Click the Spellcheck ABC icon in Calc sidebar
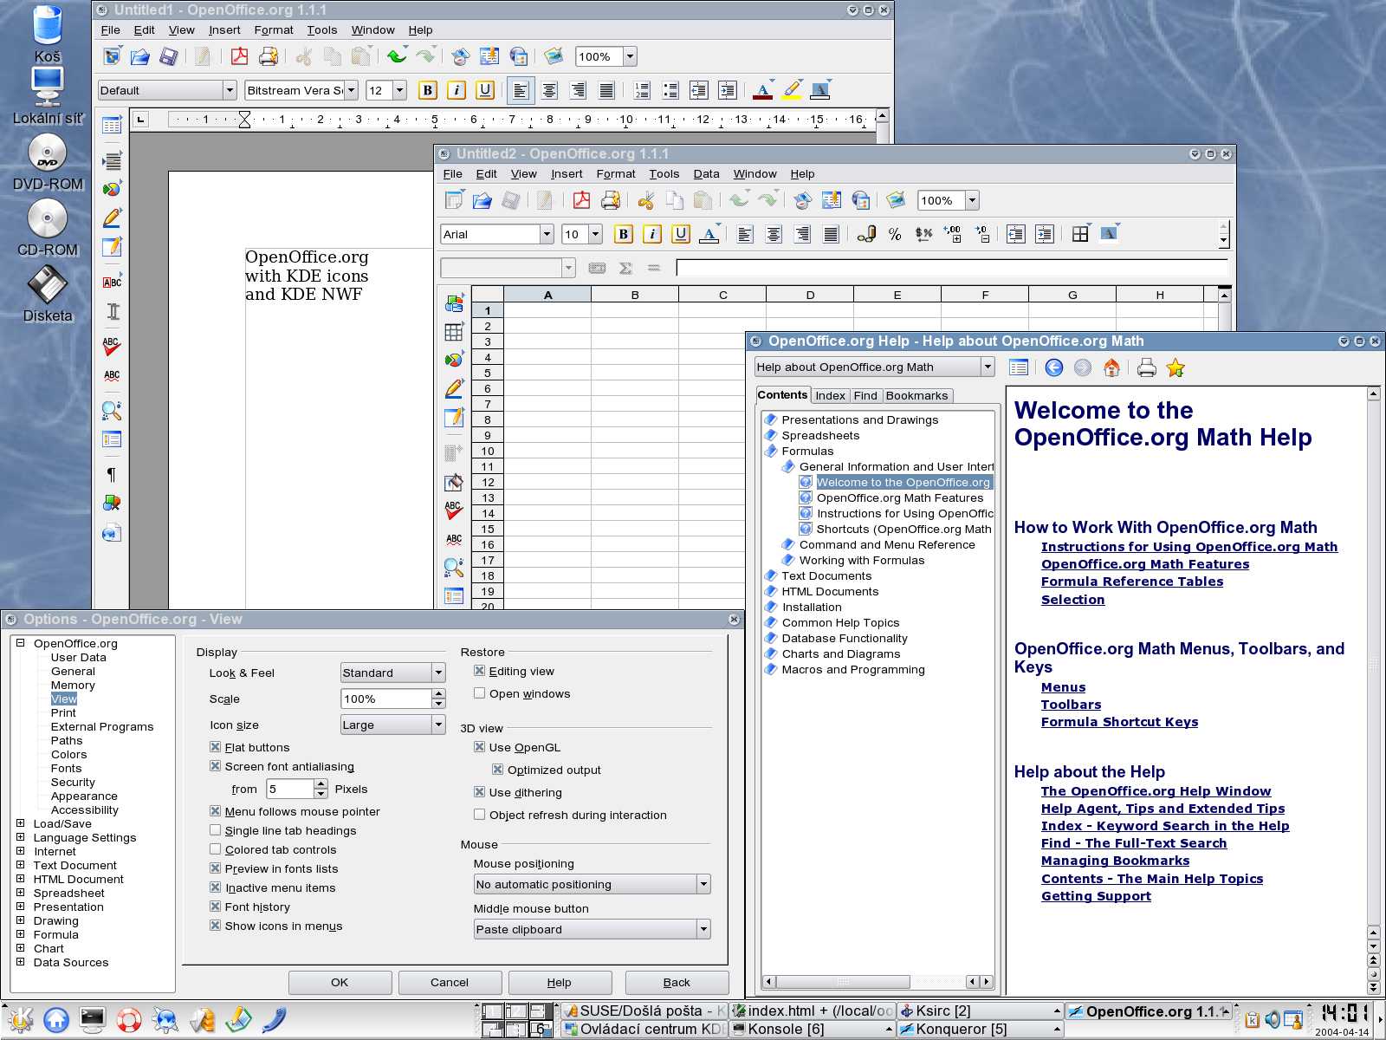Screen dimensions: 1386x1040 (x=454, y=510)
